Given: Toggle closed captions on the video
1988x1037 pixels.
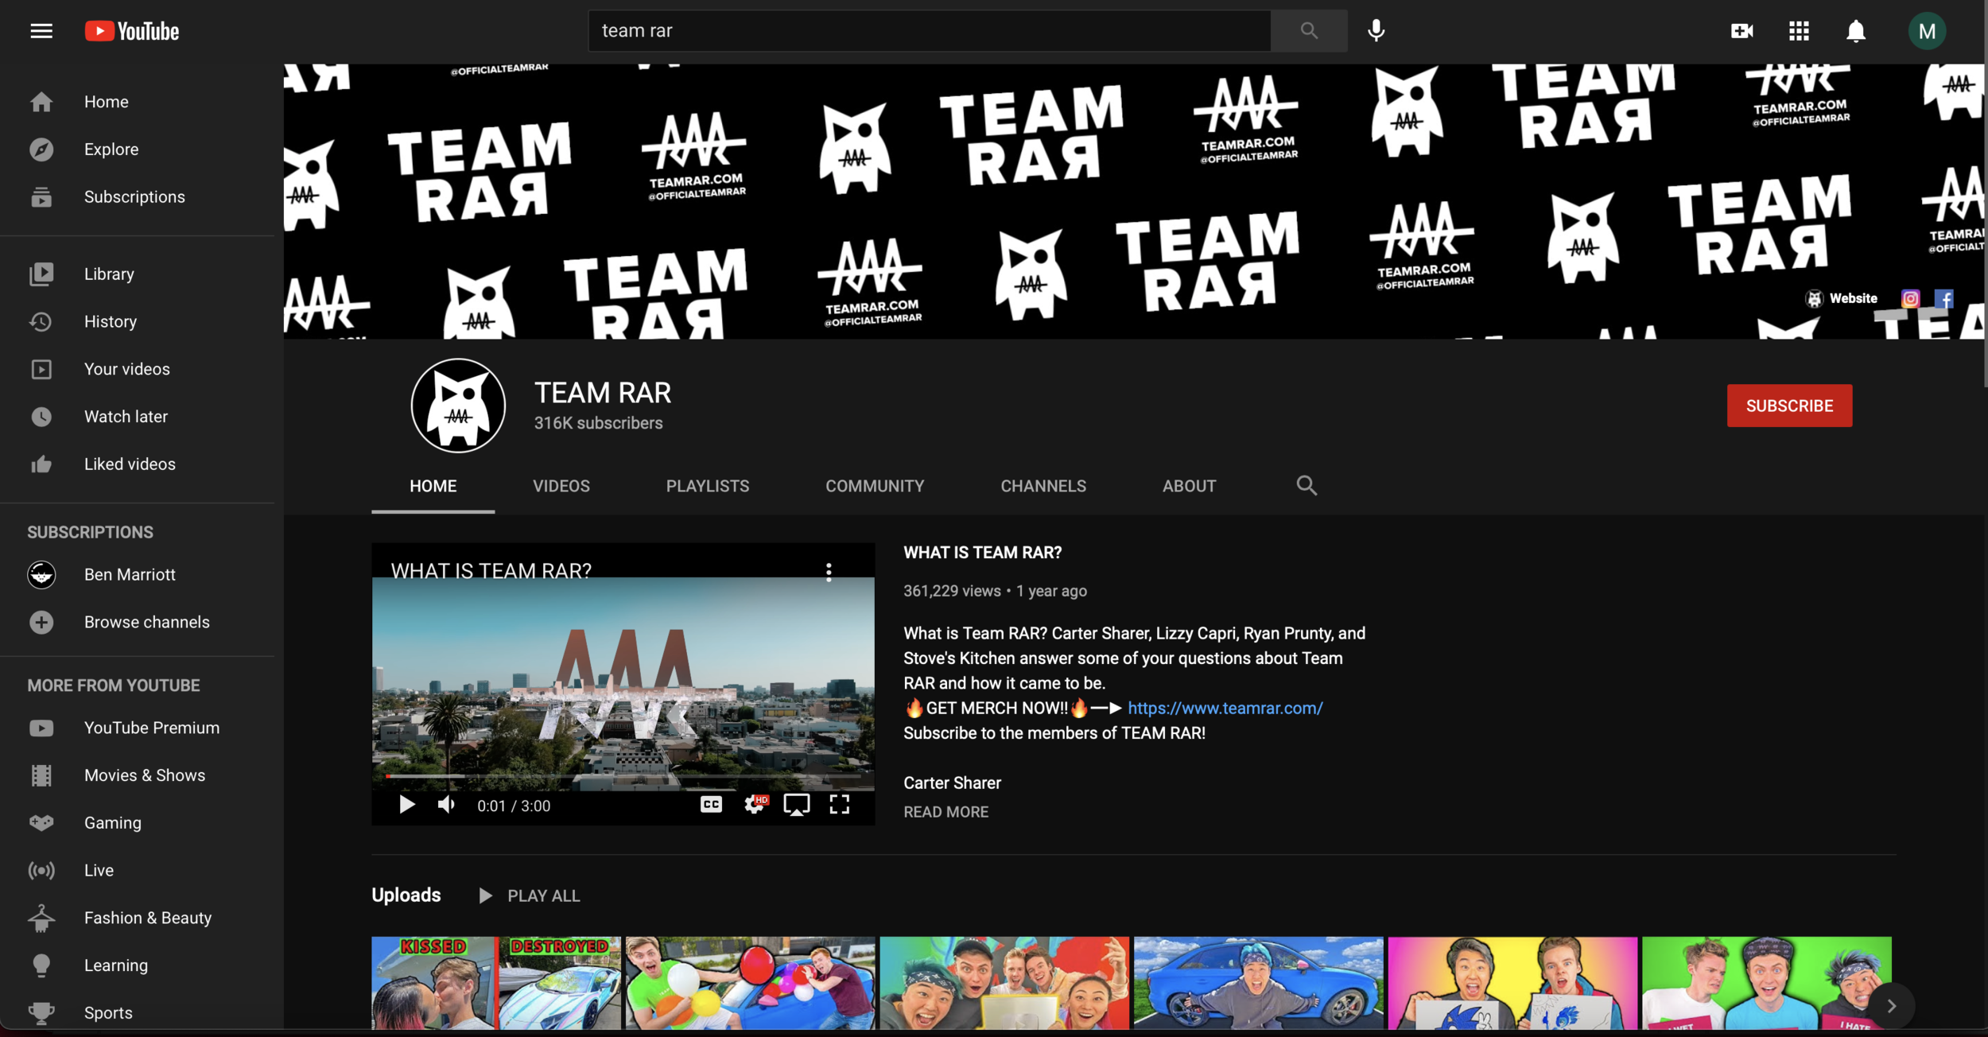Looking at the screenshot, I should [x=711, y=805].
